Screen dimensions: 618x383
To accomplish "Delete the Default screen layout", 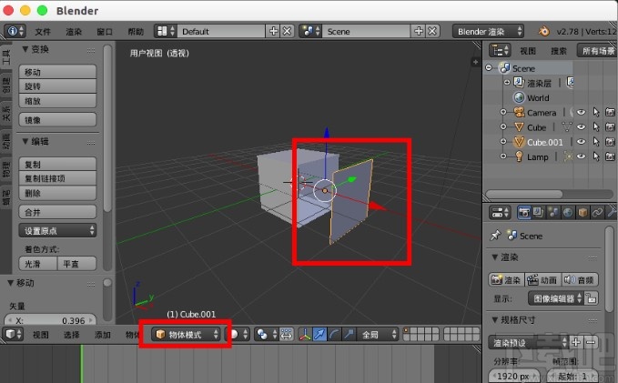I will pos(288,31).
